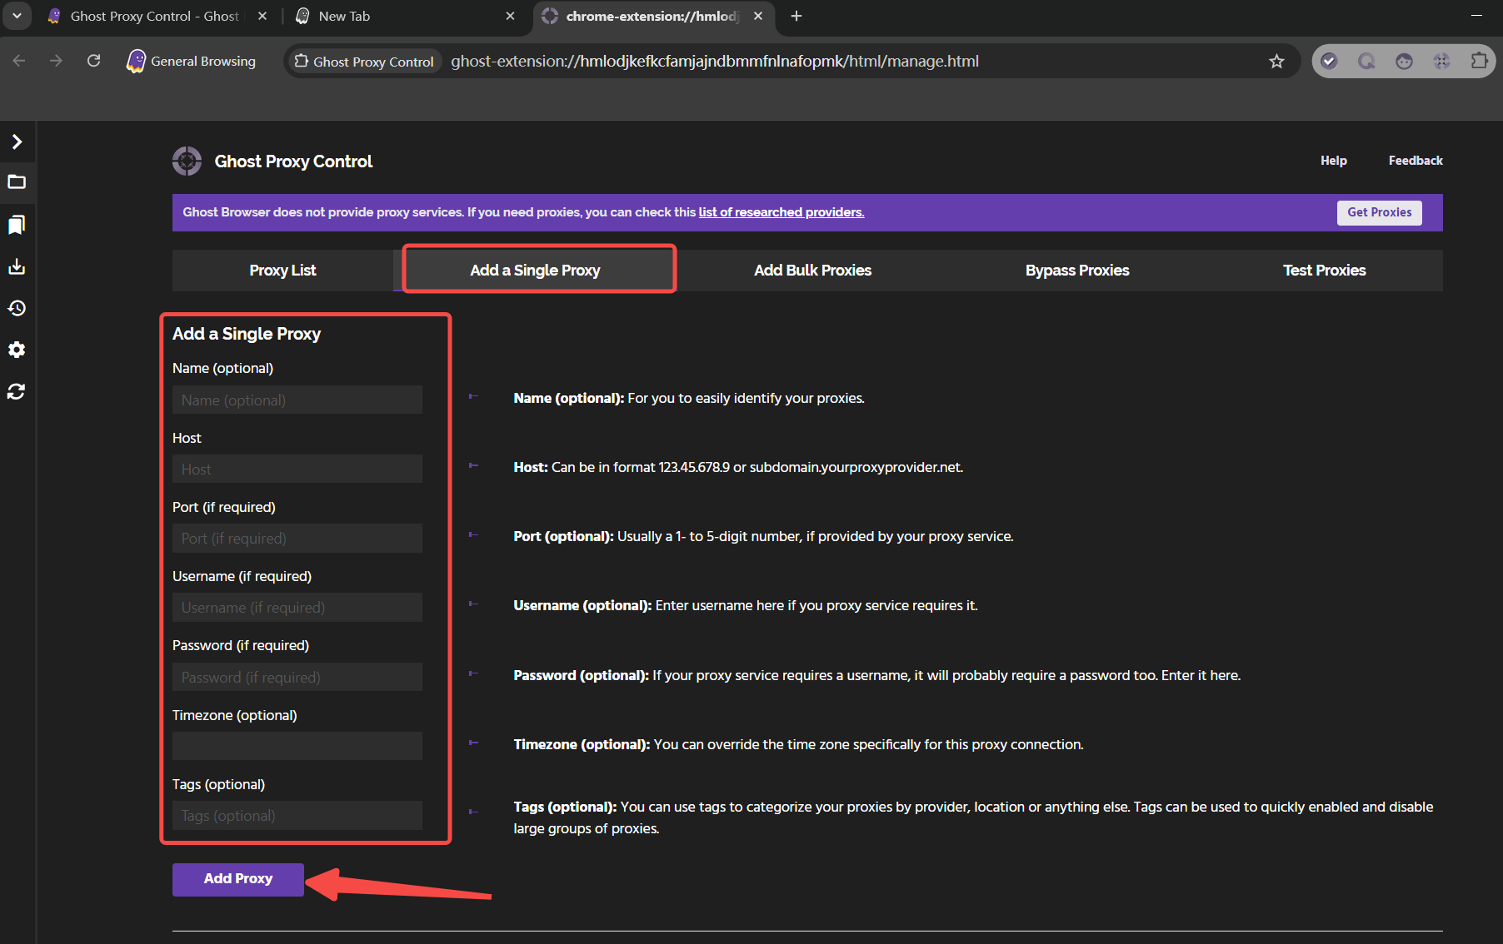Click the 'Name (optional):' help description
Screen dimensions: 1503x944
click(x=689, y=398)
